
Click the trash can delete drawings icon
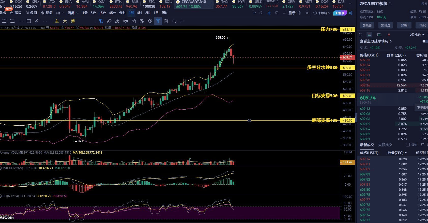pyautogui.click(x=166, y=21)
